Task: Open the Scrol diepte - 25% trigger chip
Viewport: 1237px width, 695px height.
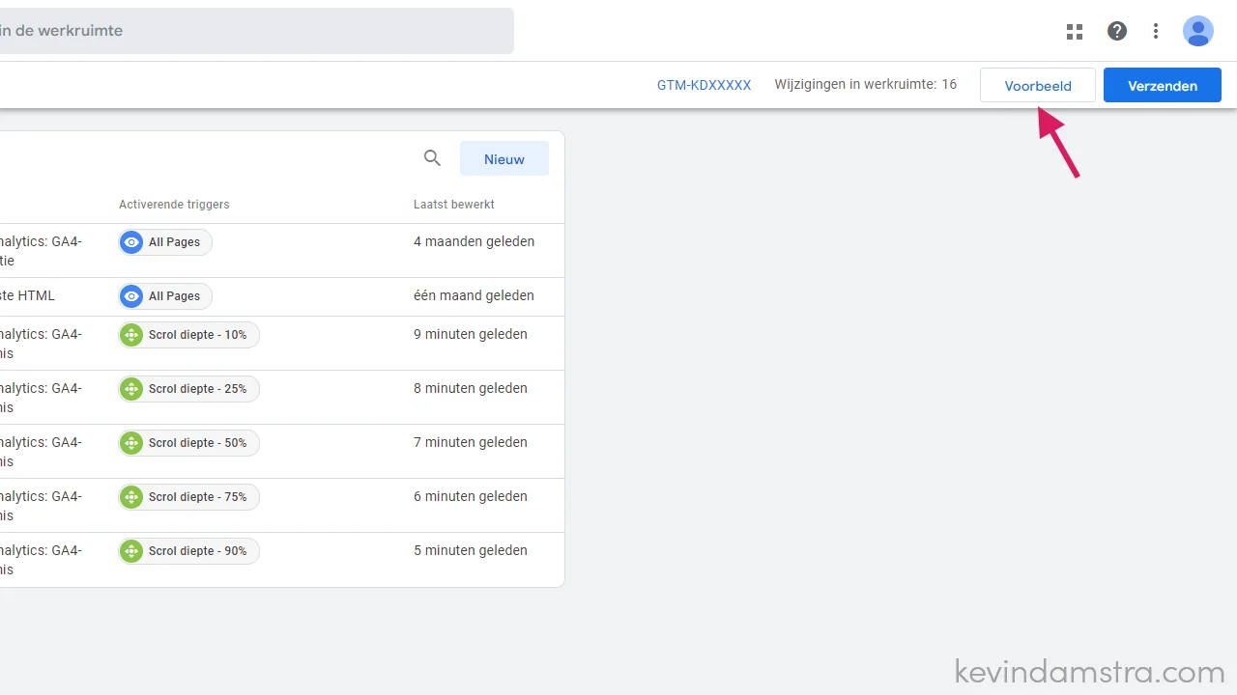Action: [188, 389]
